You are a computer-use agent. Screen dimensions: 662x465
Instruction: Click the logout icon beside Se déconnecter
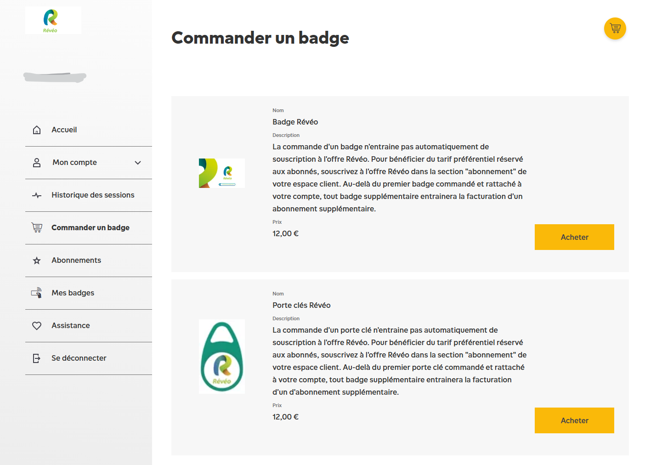coord(37,358)
